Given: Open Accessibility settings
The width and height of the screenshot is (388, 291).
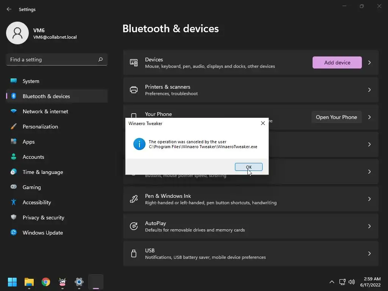Looking at the screenshot, I should click(x=57, y=202).
